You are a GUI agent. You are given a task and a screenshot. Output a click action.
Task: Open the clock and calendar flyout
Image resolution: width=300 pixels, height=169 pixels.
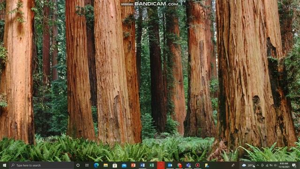coord(284,165)
